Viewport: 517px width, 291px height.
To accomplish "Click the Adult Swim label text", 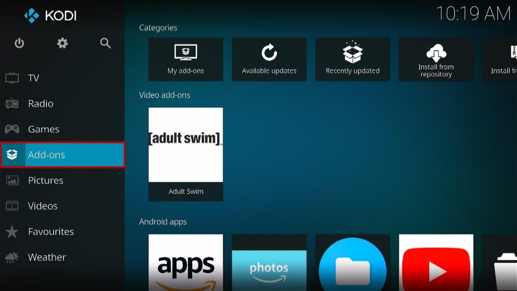I will [x=186, y=191].
